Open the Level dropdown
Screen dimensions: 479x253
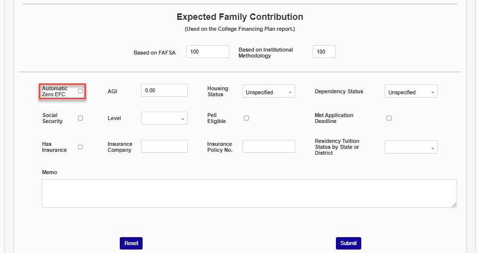[x=164, y=119]
